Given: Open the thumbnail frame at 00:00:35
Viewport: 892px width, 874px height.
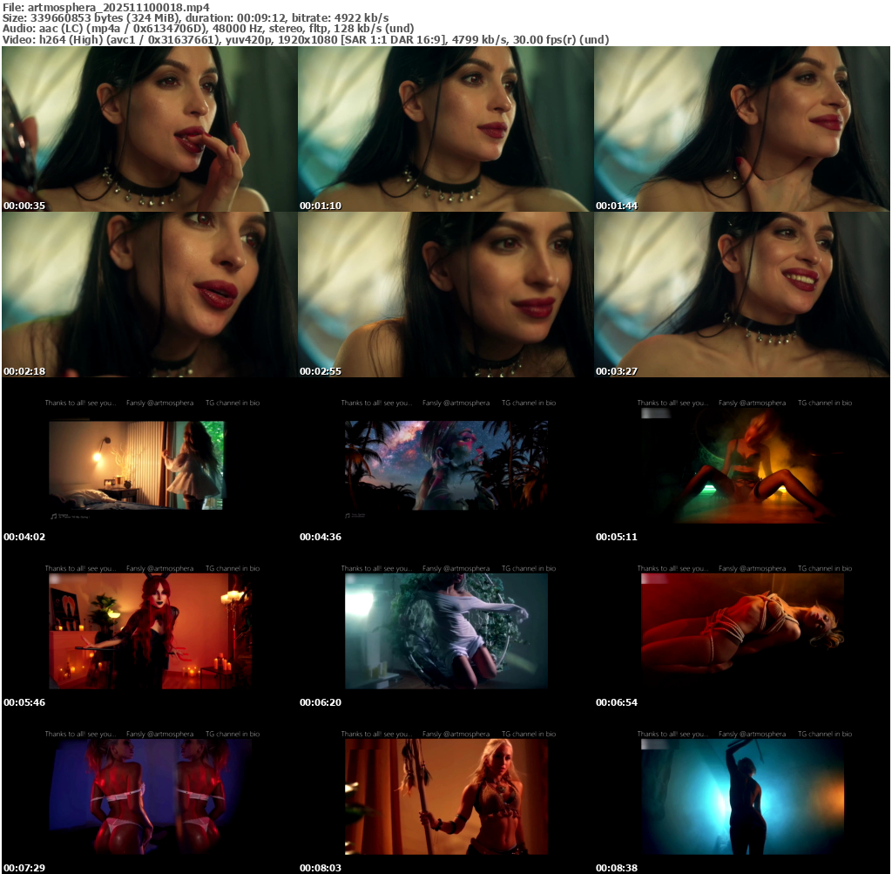Looking at the screenshot, I should (150, 129).
